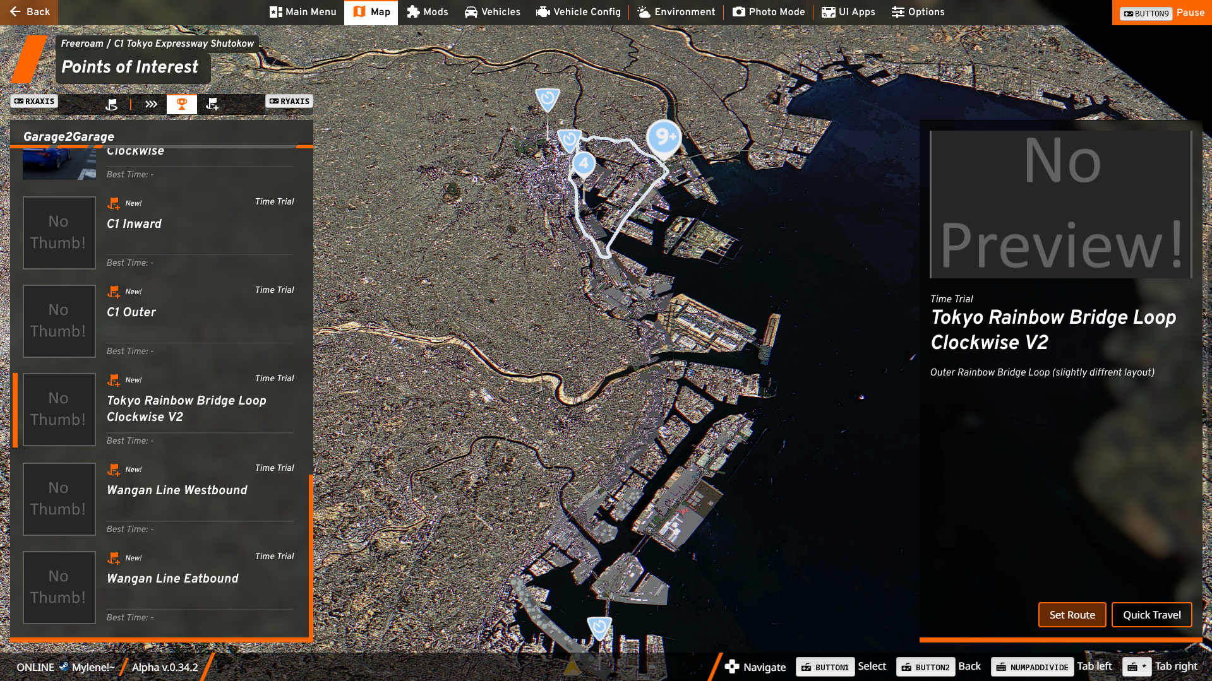Select the Wangan Line Eatbound time trial
Screen dimensions: 1212x681
(159, 588)
